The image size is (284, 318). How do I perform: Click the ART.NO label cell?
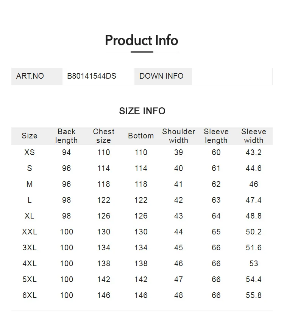[x=30, y=76]
